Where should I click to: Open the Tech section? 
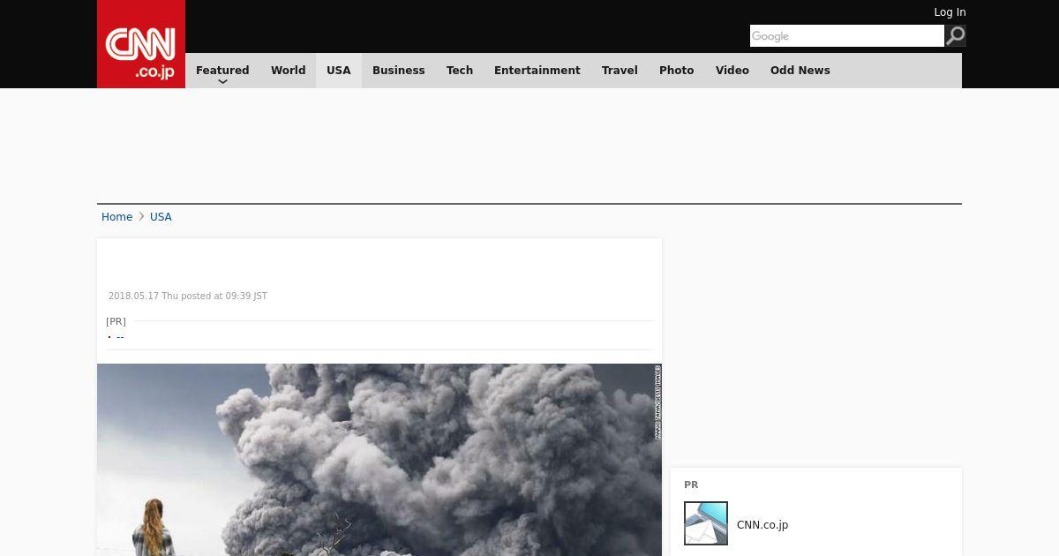click(460, 71)
